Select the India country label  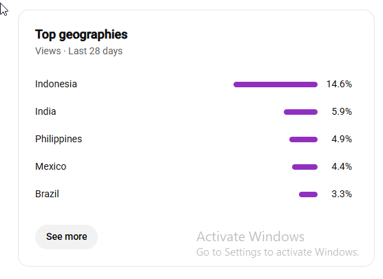45,111
